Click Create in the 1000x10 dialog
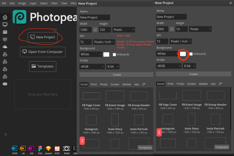Screen dimensions: 234x156 (193, 74)
